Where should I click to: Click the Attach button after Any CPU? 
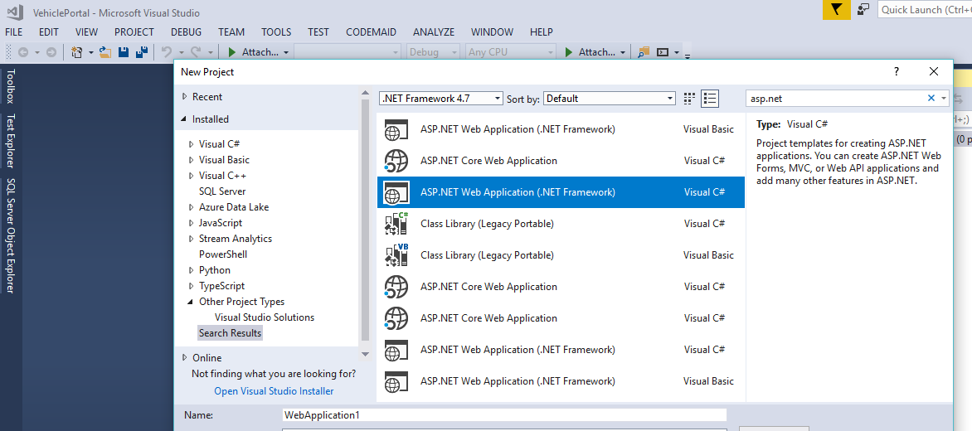595,52
